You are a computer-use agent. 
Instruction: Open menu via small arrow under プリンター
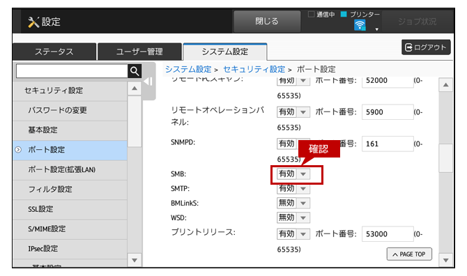(377, 29)
